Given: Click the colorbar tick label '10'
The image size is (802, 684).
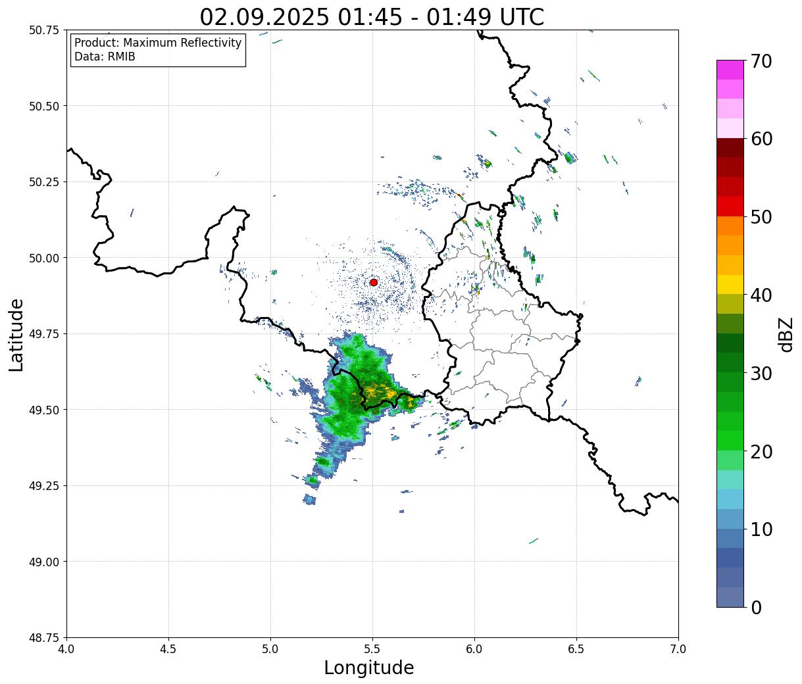Looking at the screenshot, I should click(761, 529).
